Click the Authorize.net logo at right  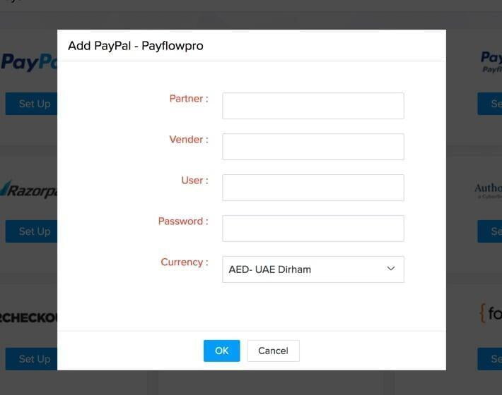(x=489, y=190)
